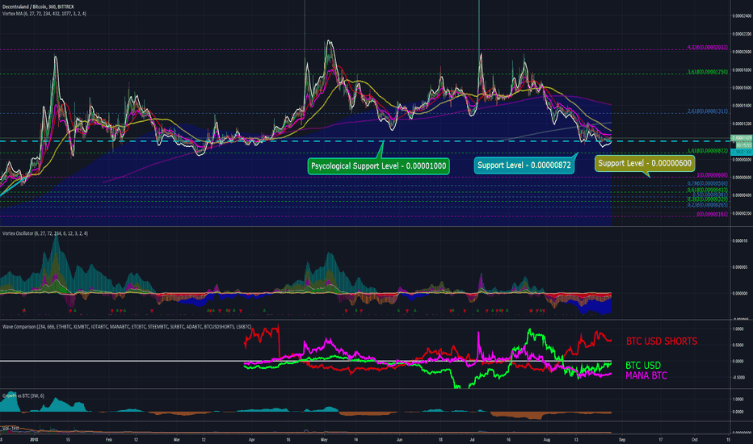Select the 0.786 Fibonacci level label
This screenshot has width=753, height=444.
[708, 183]
